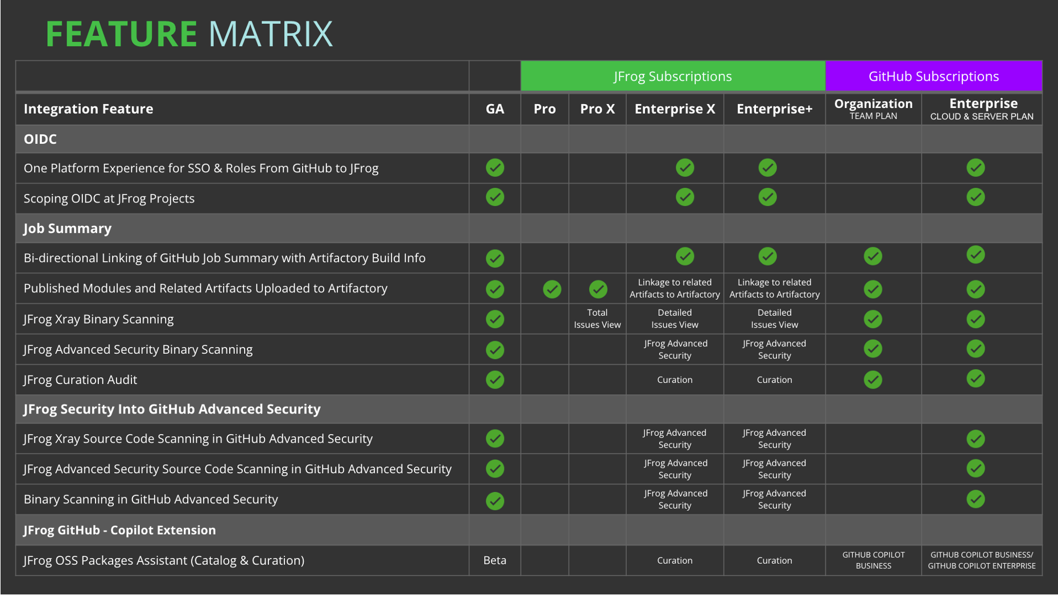Click Organization checkmark for JFrog Xray Binary Scanning

coord(873,319)
